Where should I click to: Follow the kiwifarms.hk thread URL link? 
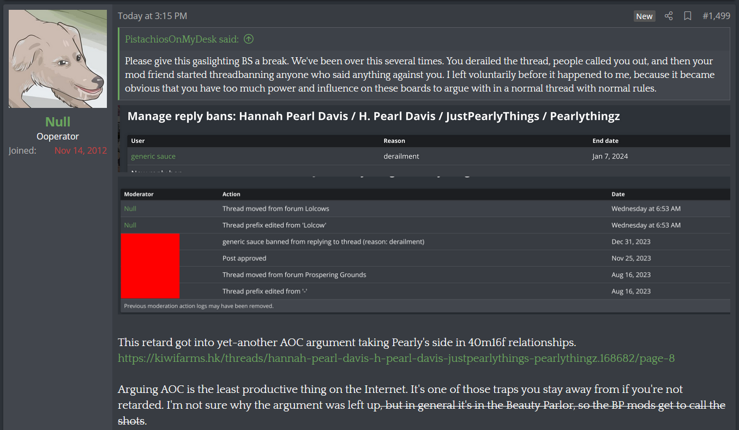coord(396,358)
